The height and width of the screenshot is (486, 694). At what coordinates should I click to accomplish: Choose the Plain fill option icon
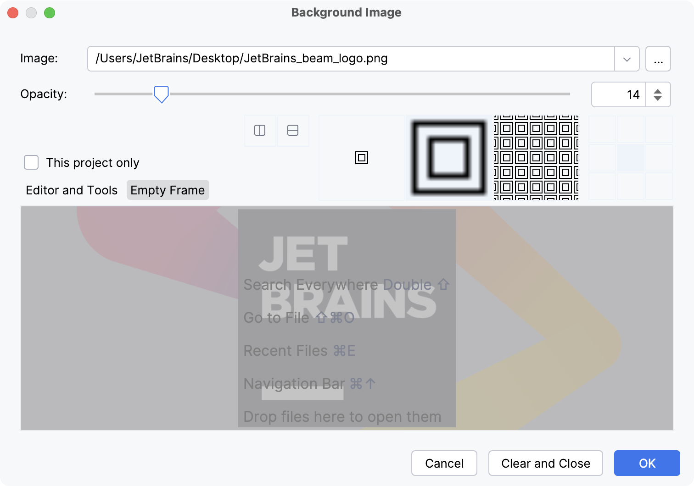point(361,158)
